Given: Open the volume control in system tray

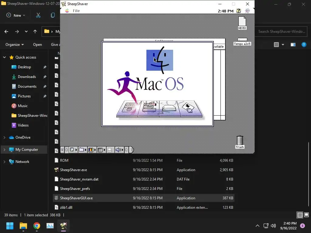Looking at the screenshot, I should click(273, 226).
